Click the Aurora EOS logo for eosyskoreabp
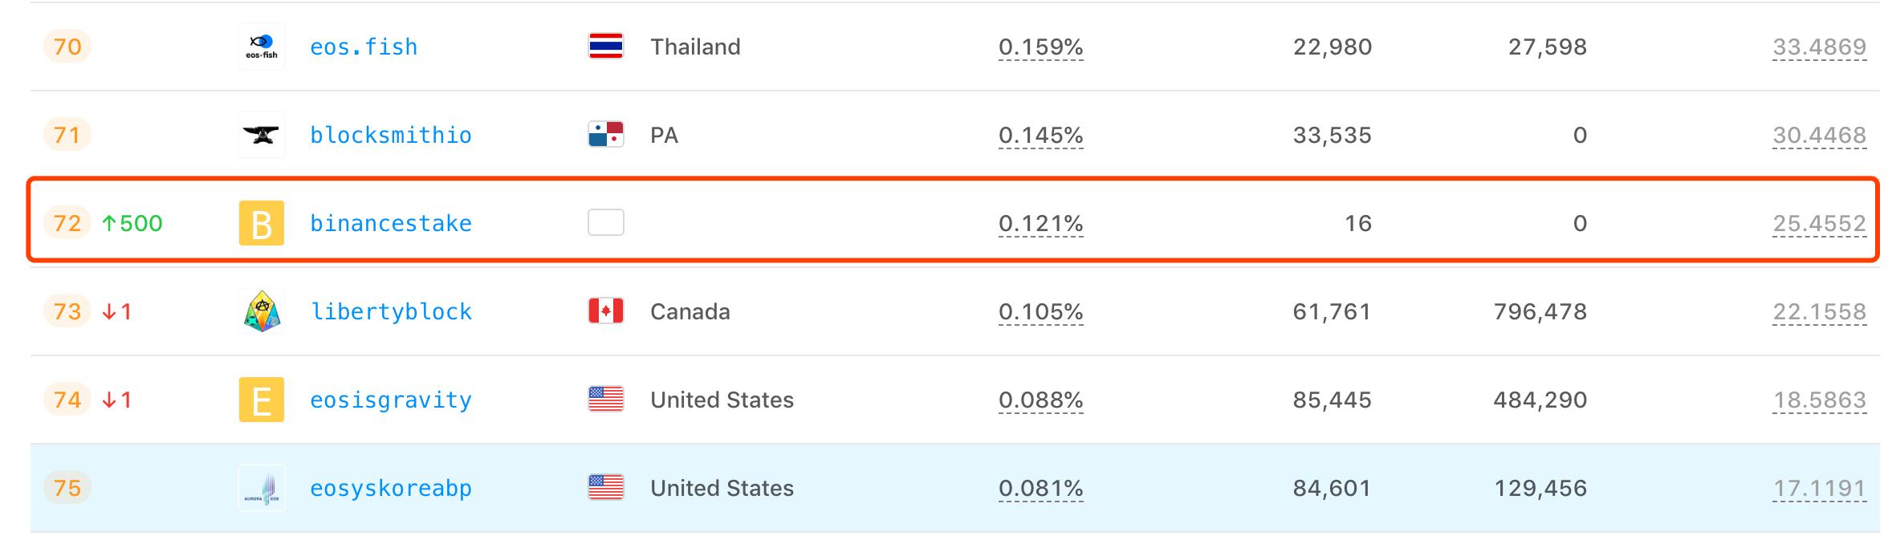 point(262,487)
